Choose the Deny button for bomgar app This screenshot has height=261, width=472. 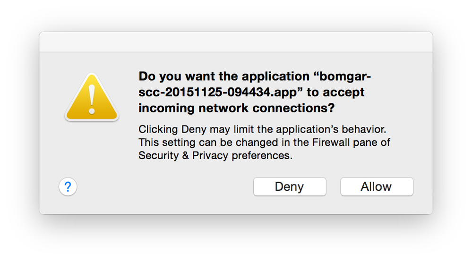(x=290, y=187)
